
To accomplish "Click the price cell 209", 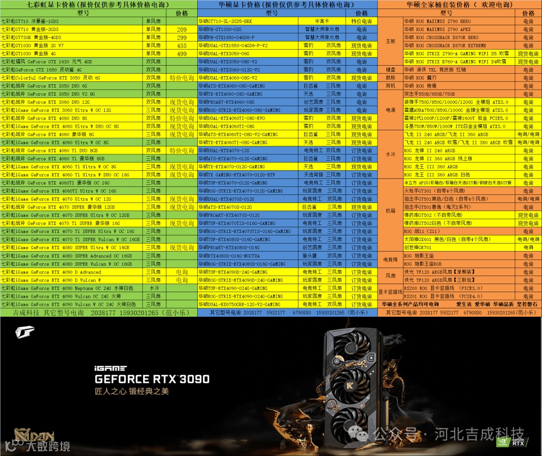I will (182, 30).
